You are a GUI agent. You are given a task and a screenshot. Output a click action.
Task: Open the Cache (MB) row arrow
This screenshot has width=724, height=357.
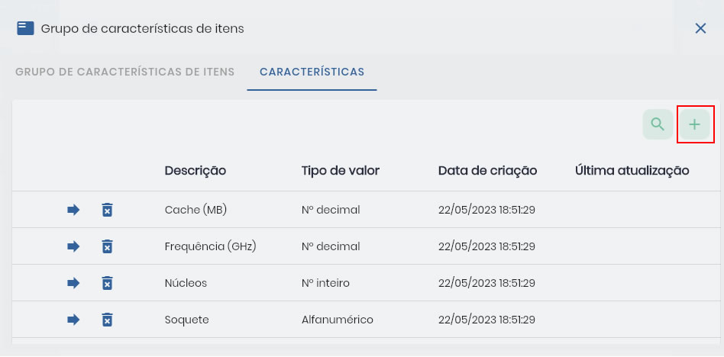tap(73, 210)
